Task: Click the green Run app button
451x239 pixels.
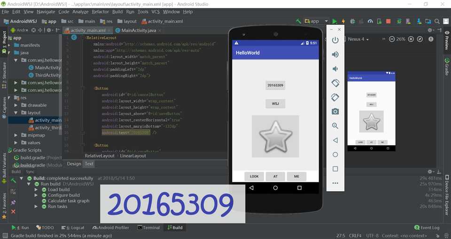Action: (334, 21)
